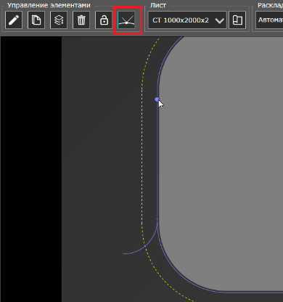The width and height of the screenshot is (283, 302).
Task: Open the stacked layers quantity icon
Action: pyautogui.click(x=59, y=20)
